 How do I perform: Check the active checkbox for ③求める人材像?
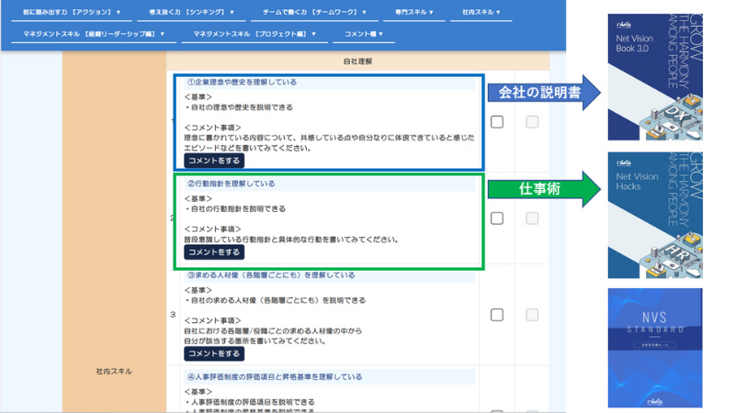(x=497, y=315)
